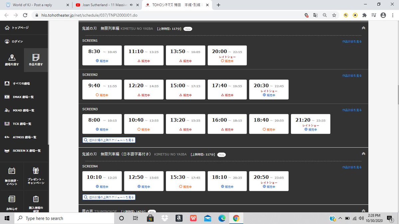
Task: Open MX4D 劇場一覧 in sidebar
Action: point(19,110)
